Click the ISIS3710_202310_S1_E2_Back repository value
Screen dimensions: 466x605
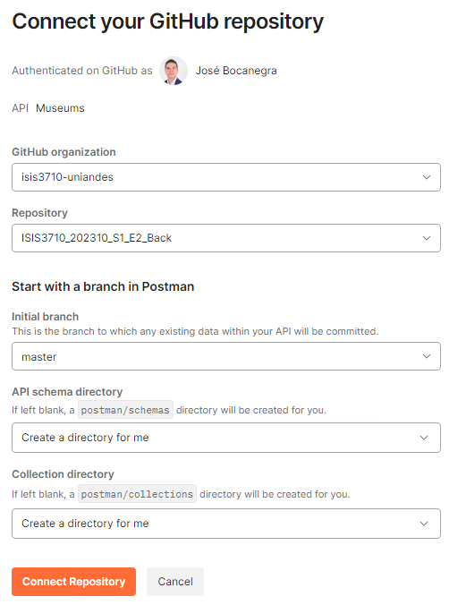pyautogui.click(x=97, y=238)
